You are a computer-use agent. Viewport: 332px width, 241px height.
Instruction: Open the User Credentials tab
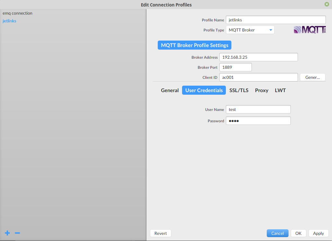204,90
